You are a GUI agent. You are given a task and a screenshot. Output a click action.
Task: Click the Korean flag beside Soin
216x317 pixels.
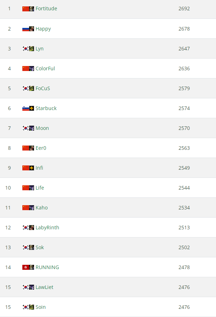[x=25, y=307]
